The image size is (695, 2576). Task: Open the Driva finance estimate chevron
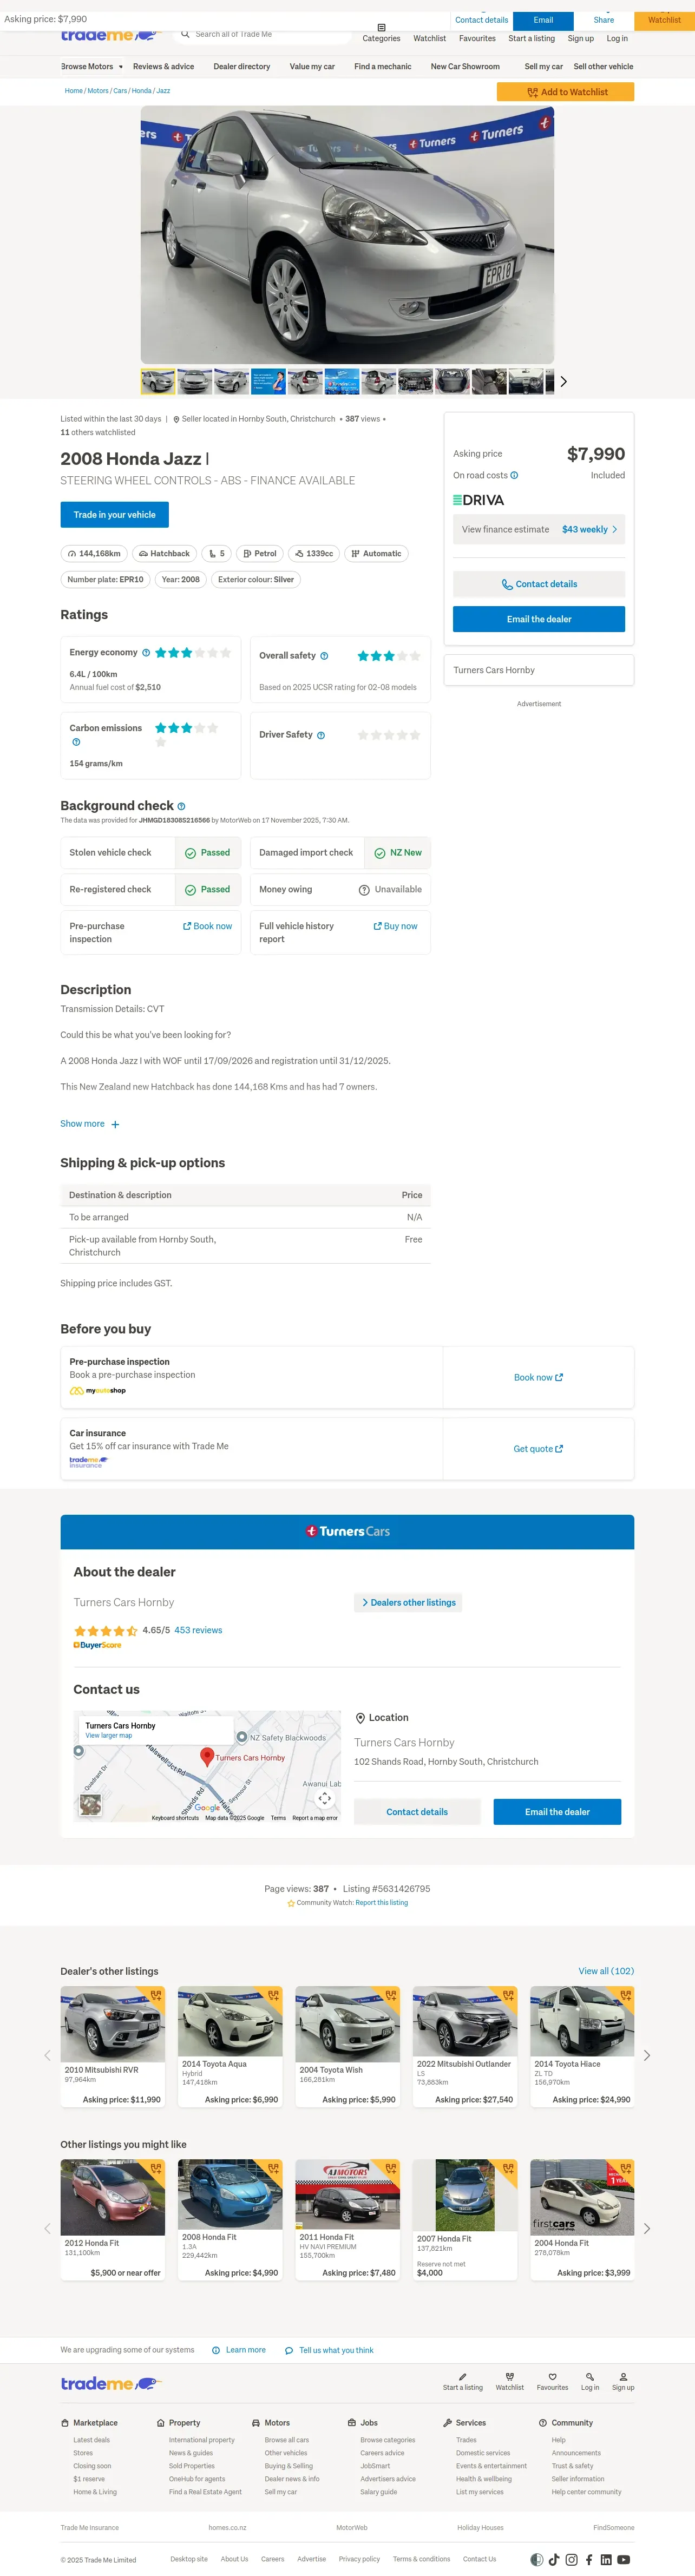pyautogui.click(x=615, y=530)
